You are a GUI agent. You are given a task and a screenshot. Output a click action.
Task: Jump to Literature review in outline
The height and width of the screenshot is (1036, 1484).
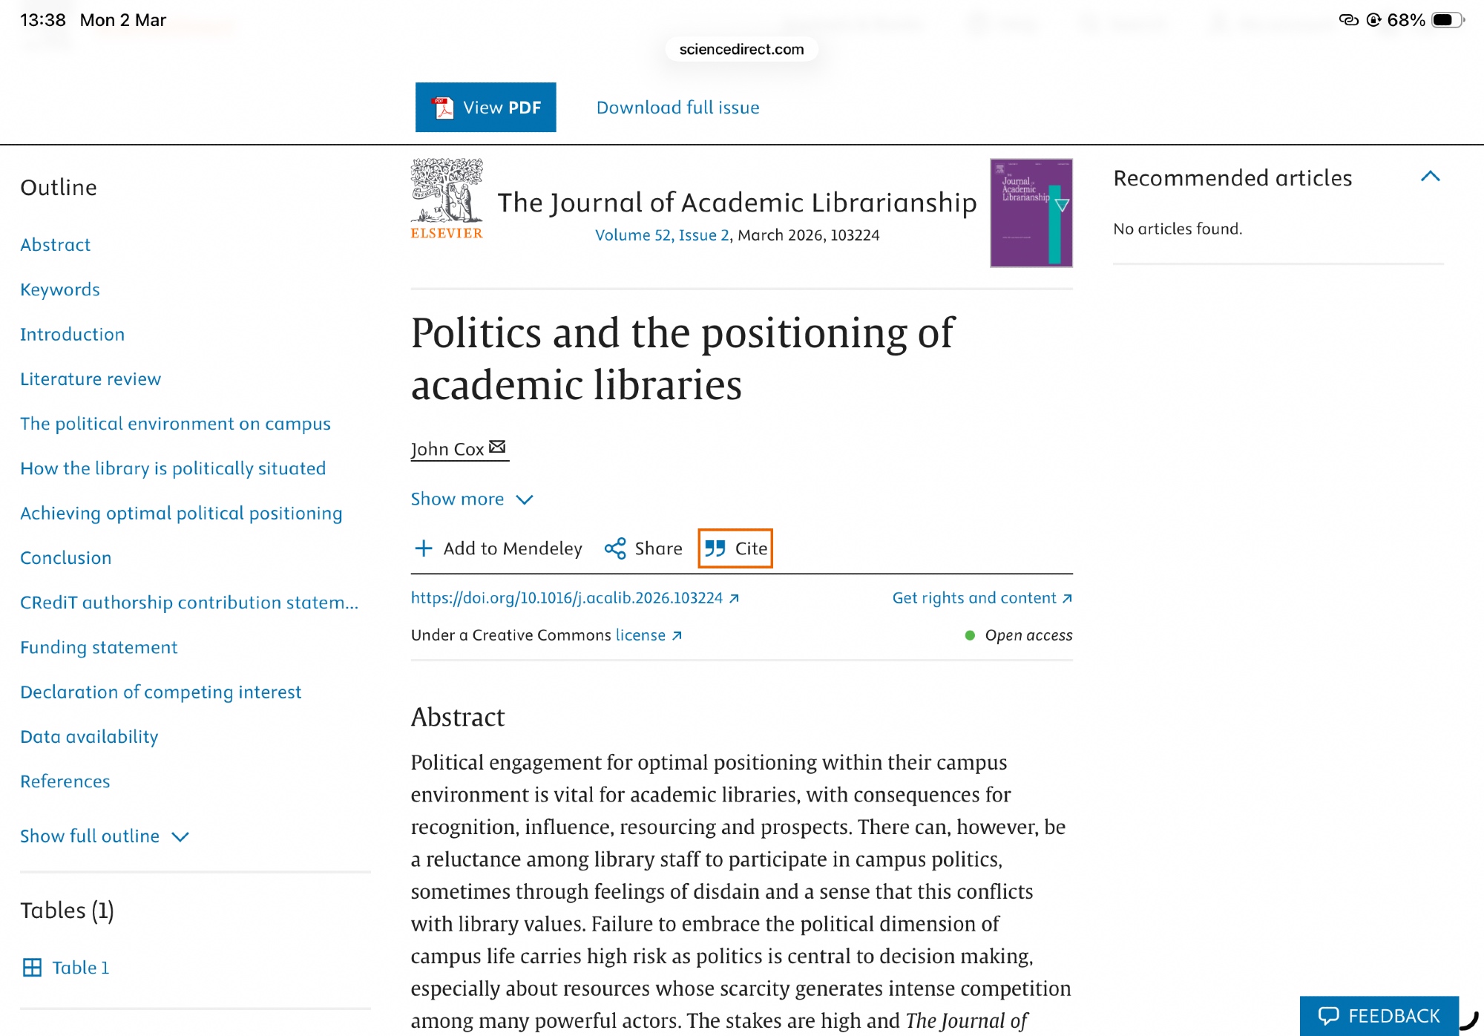click(91, 379)
